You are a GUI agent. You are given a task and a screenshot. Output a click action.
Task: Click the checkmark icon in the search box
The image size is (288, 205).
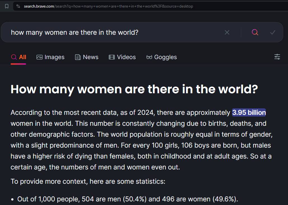273,32
